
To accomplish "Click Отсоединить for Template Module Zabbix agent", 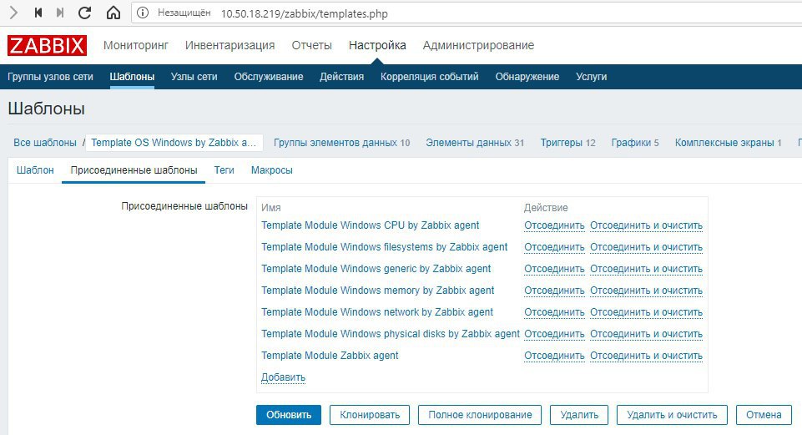I will (554, 356).
